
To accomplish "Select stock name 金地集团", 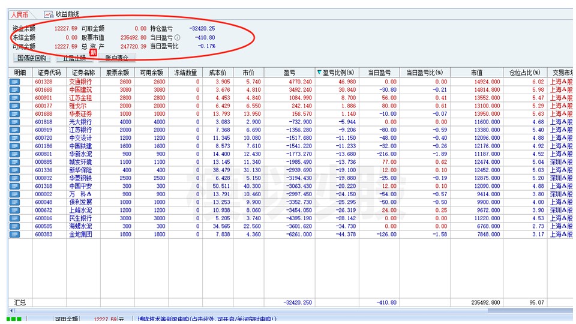I will click(80, 235).
